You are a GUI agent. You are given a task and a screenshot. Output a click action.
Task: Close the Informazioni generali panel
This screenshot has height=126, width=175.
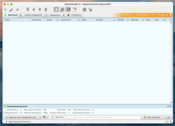click(170, 106)
